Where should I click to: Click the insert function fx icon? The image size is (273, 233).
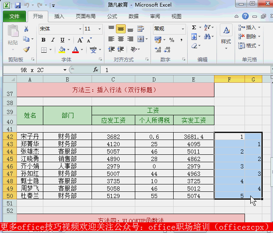(x=96, y=70)
